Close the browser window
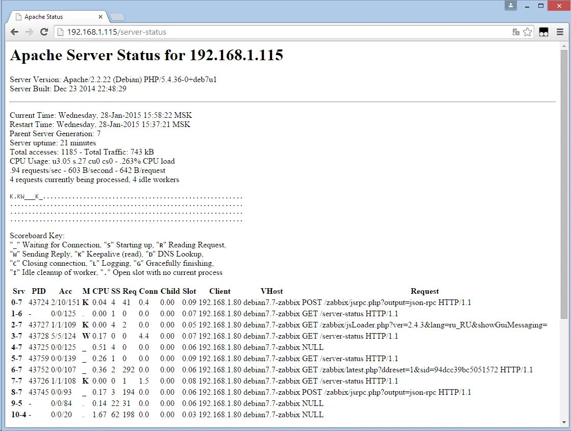Image resolution: width=571 pixels, height=431 pixels. coord(559,6)
